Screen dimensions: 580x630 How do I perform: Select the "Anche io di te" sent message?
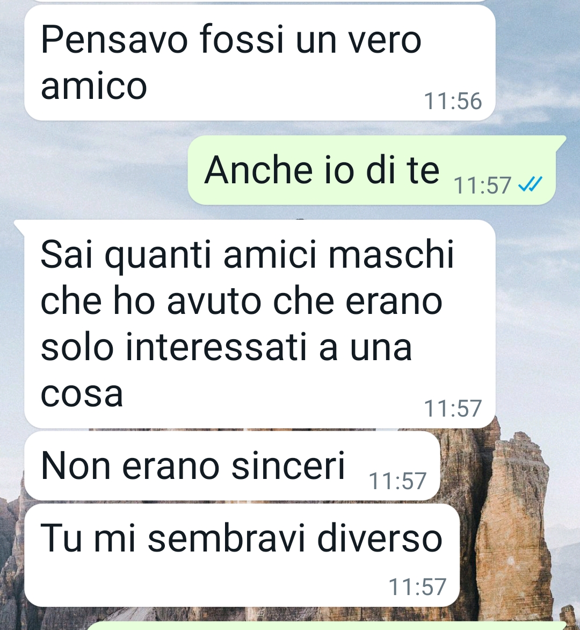(372, 170)
